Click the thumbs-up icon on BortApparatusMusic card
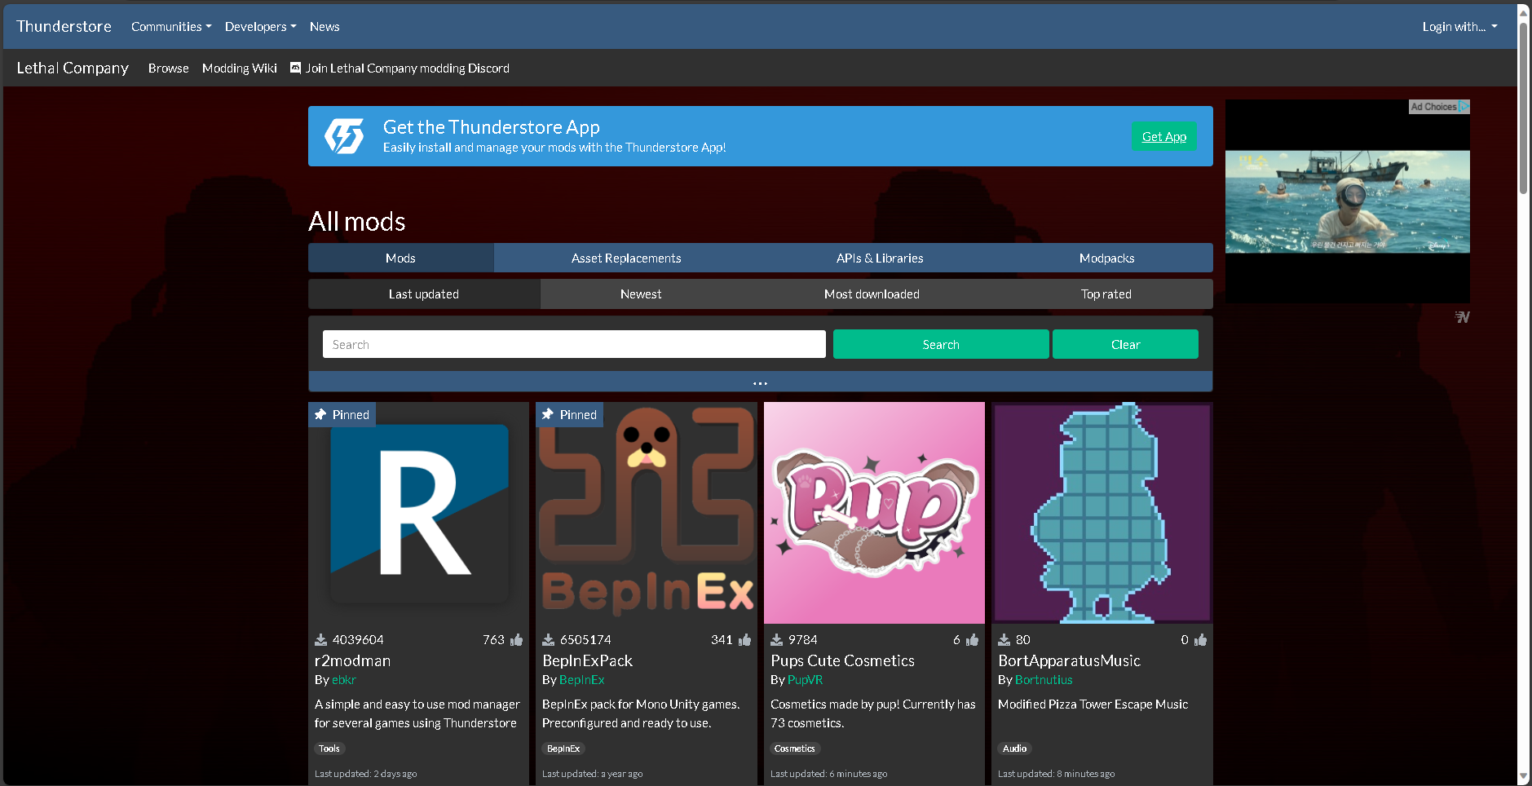The image size is (1532, 786). coord(1200,640)
